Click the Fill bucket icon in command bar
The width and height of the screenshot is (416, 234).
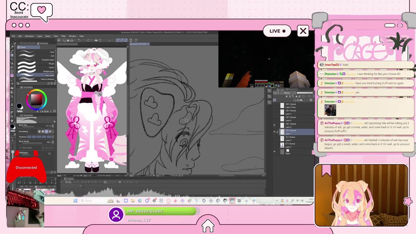(x=96, y=40)
